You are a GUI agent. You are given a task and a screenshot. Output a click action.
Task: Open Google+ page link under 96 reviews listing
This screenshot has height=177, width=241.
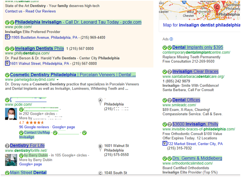click(64, 127)
